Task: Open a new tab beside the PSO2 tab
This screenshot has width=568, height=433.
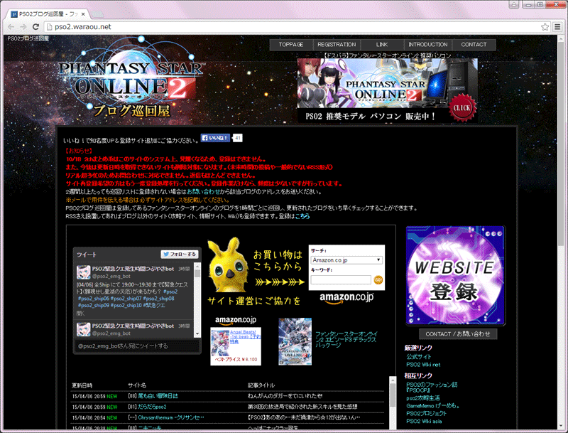Action: pyautogui.click(x=97, y=14)
